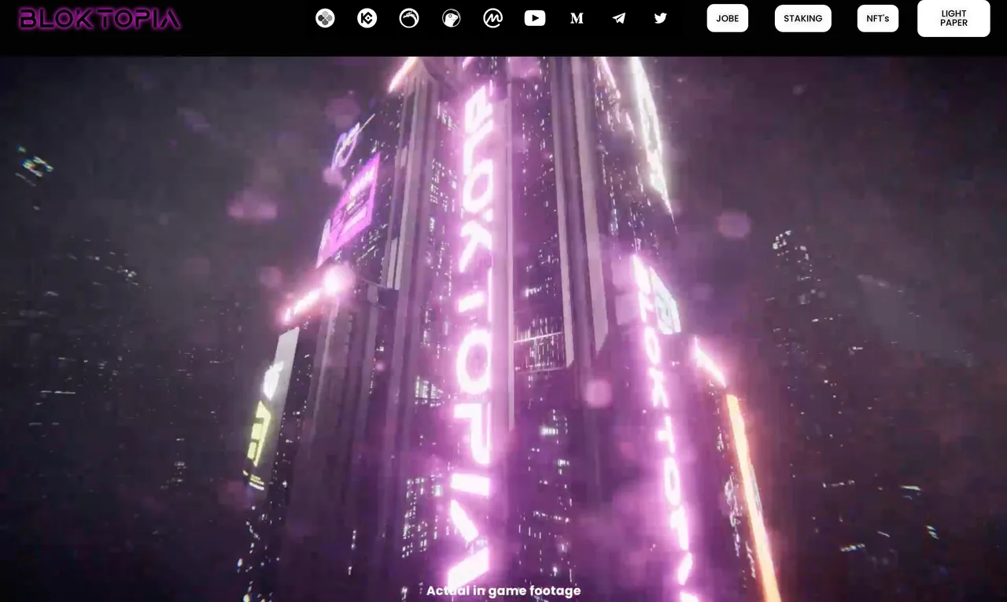The height and width of the screenshot is (602, 1007).
Task: Click the four-petal clover icon in the header
Action: coord(325,18)
